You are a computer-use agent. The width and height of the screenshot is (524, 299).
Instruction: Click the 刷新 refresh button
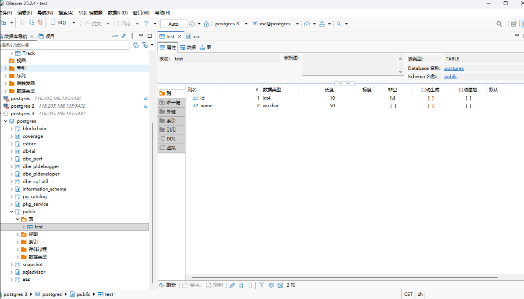[x=167, y=285]
